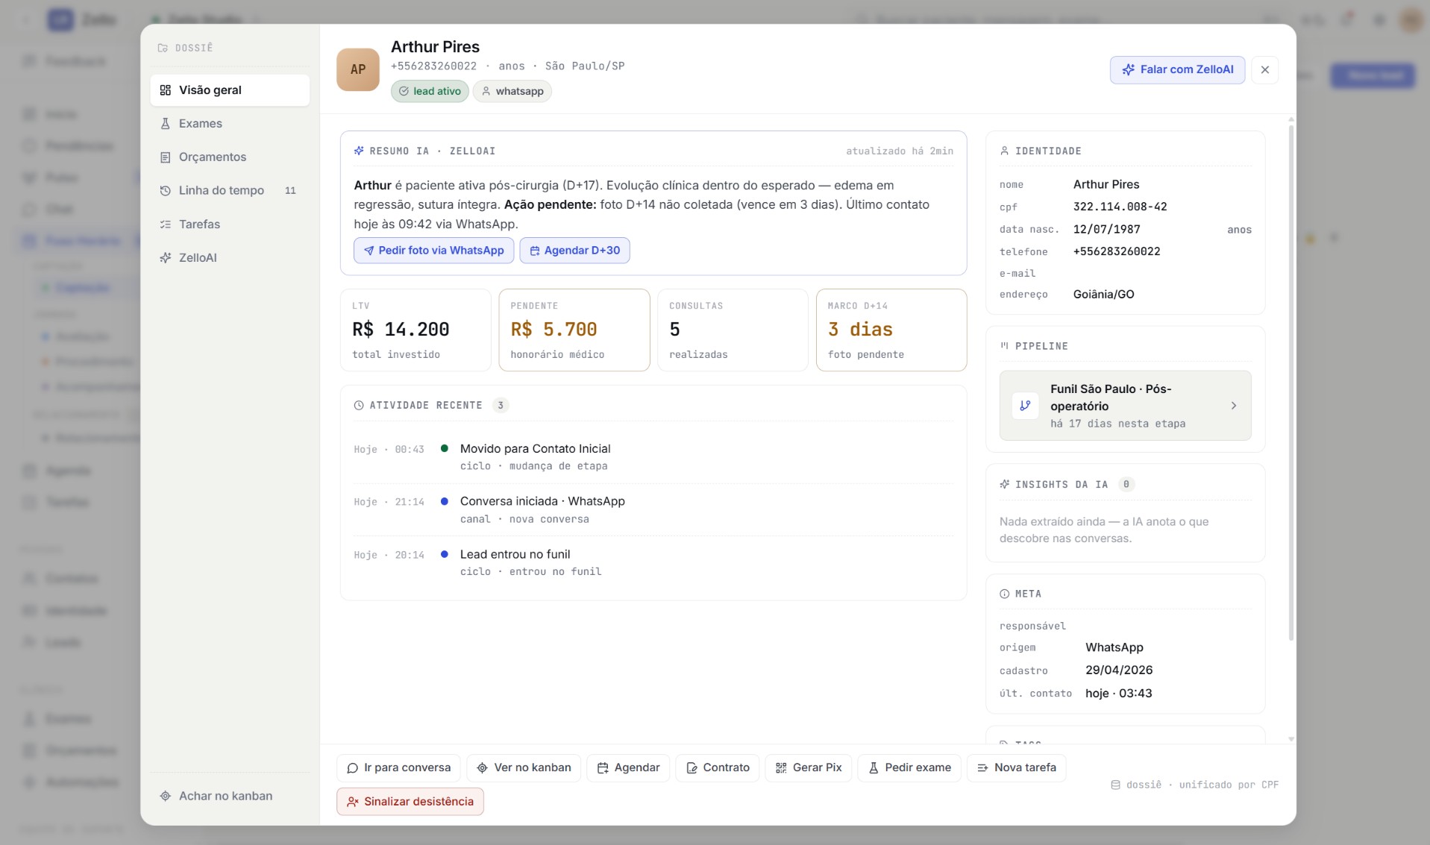Screen dimensions: 1430x845
Task: Click the Insights da IA count badge 0
Action: (x=1126, y=485)
